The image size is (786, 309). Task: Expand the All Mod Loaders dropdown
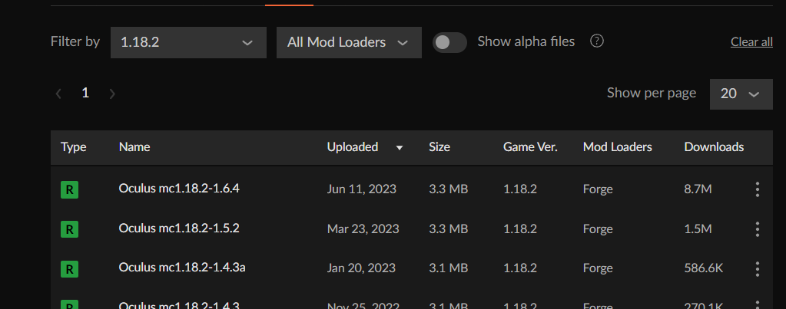[x=349, y=43]
